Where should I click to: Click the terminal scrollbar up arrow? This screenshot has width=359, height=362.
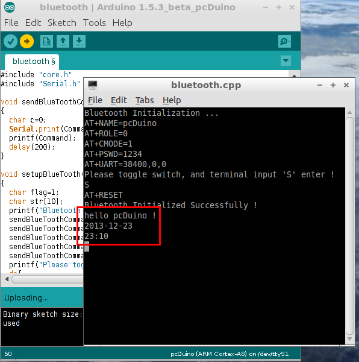pos(349,112)
